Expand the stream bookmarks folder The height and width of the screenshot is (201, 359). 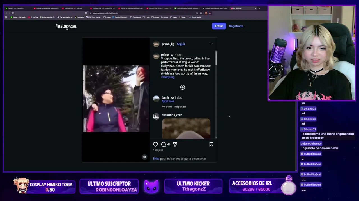[107, 17]
